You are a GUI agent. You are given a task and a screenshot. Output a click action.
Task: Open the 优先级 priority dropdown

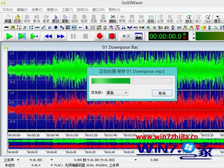(x=117, y=93)
